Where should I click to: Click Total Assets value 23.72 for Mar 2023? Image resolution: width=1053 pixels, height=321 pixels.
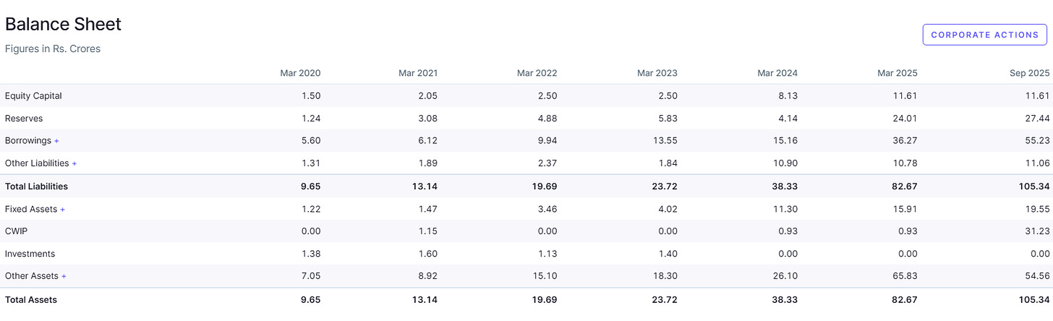tap(664, 299)
